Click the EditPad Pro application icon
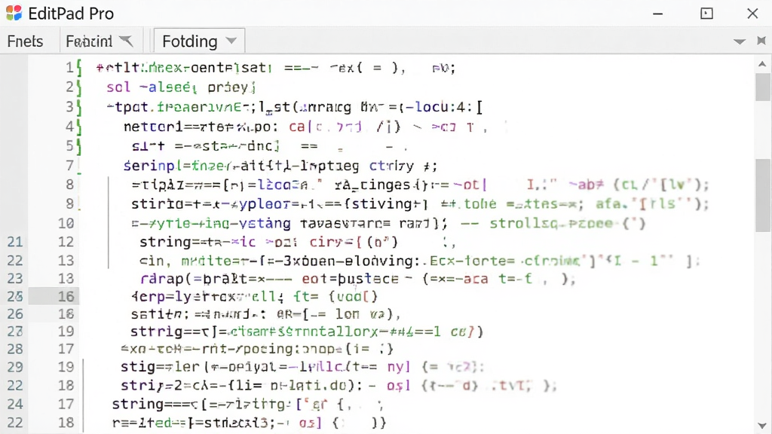The width and height of the screenshot is (772, 434). (14, 14)
